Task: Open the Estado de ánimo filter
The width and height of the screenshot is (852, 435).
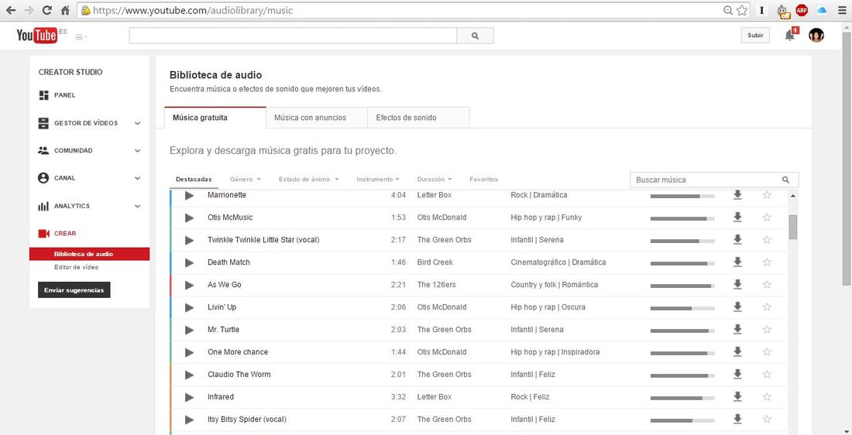Action: click(x=308, y=180)
